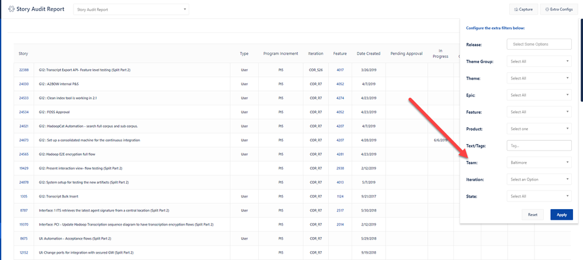Open the Team dropdown showing Baltimore
Image resolution: width=583 pixels, height=260 pixels.
[539, 162]
